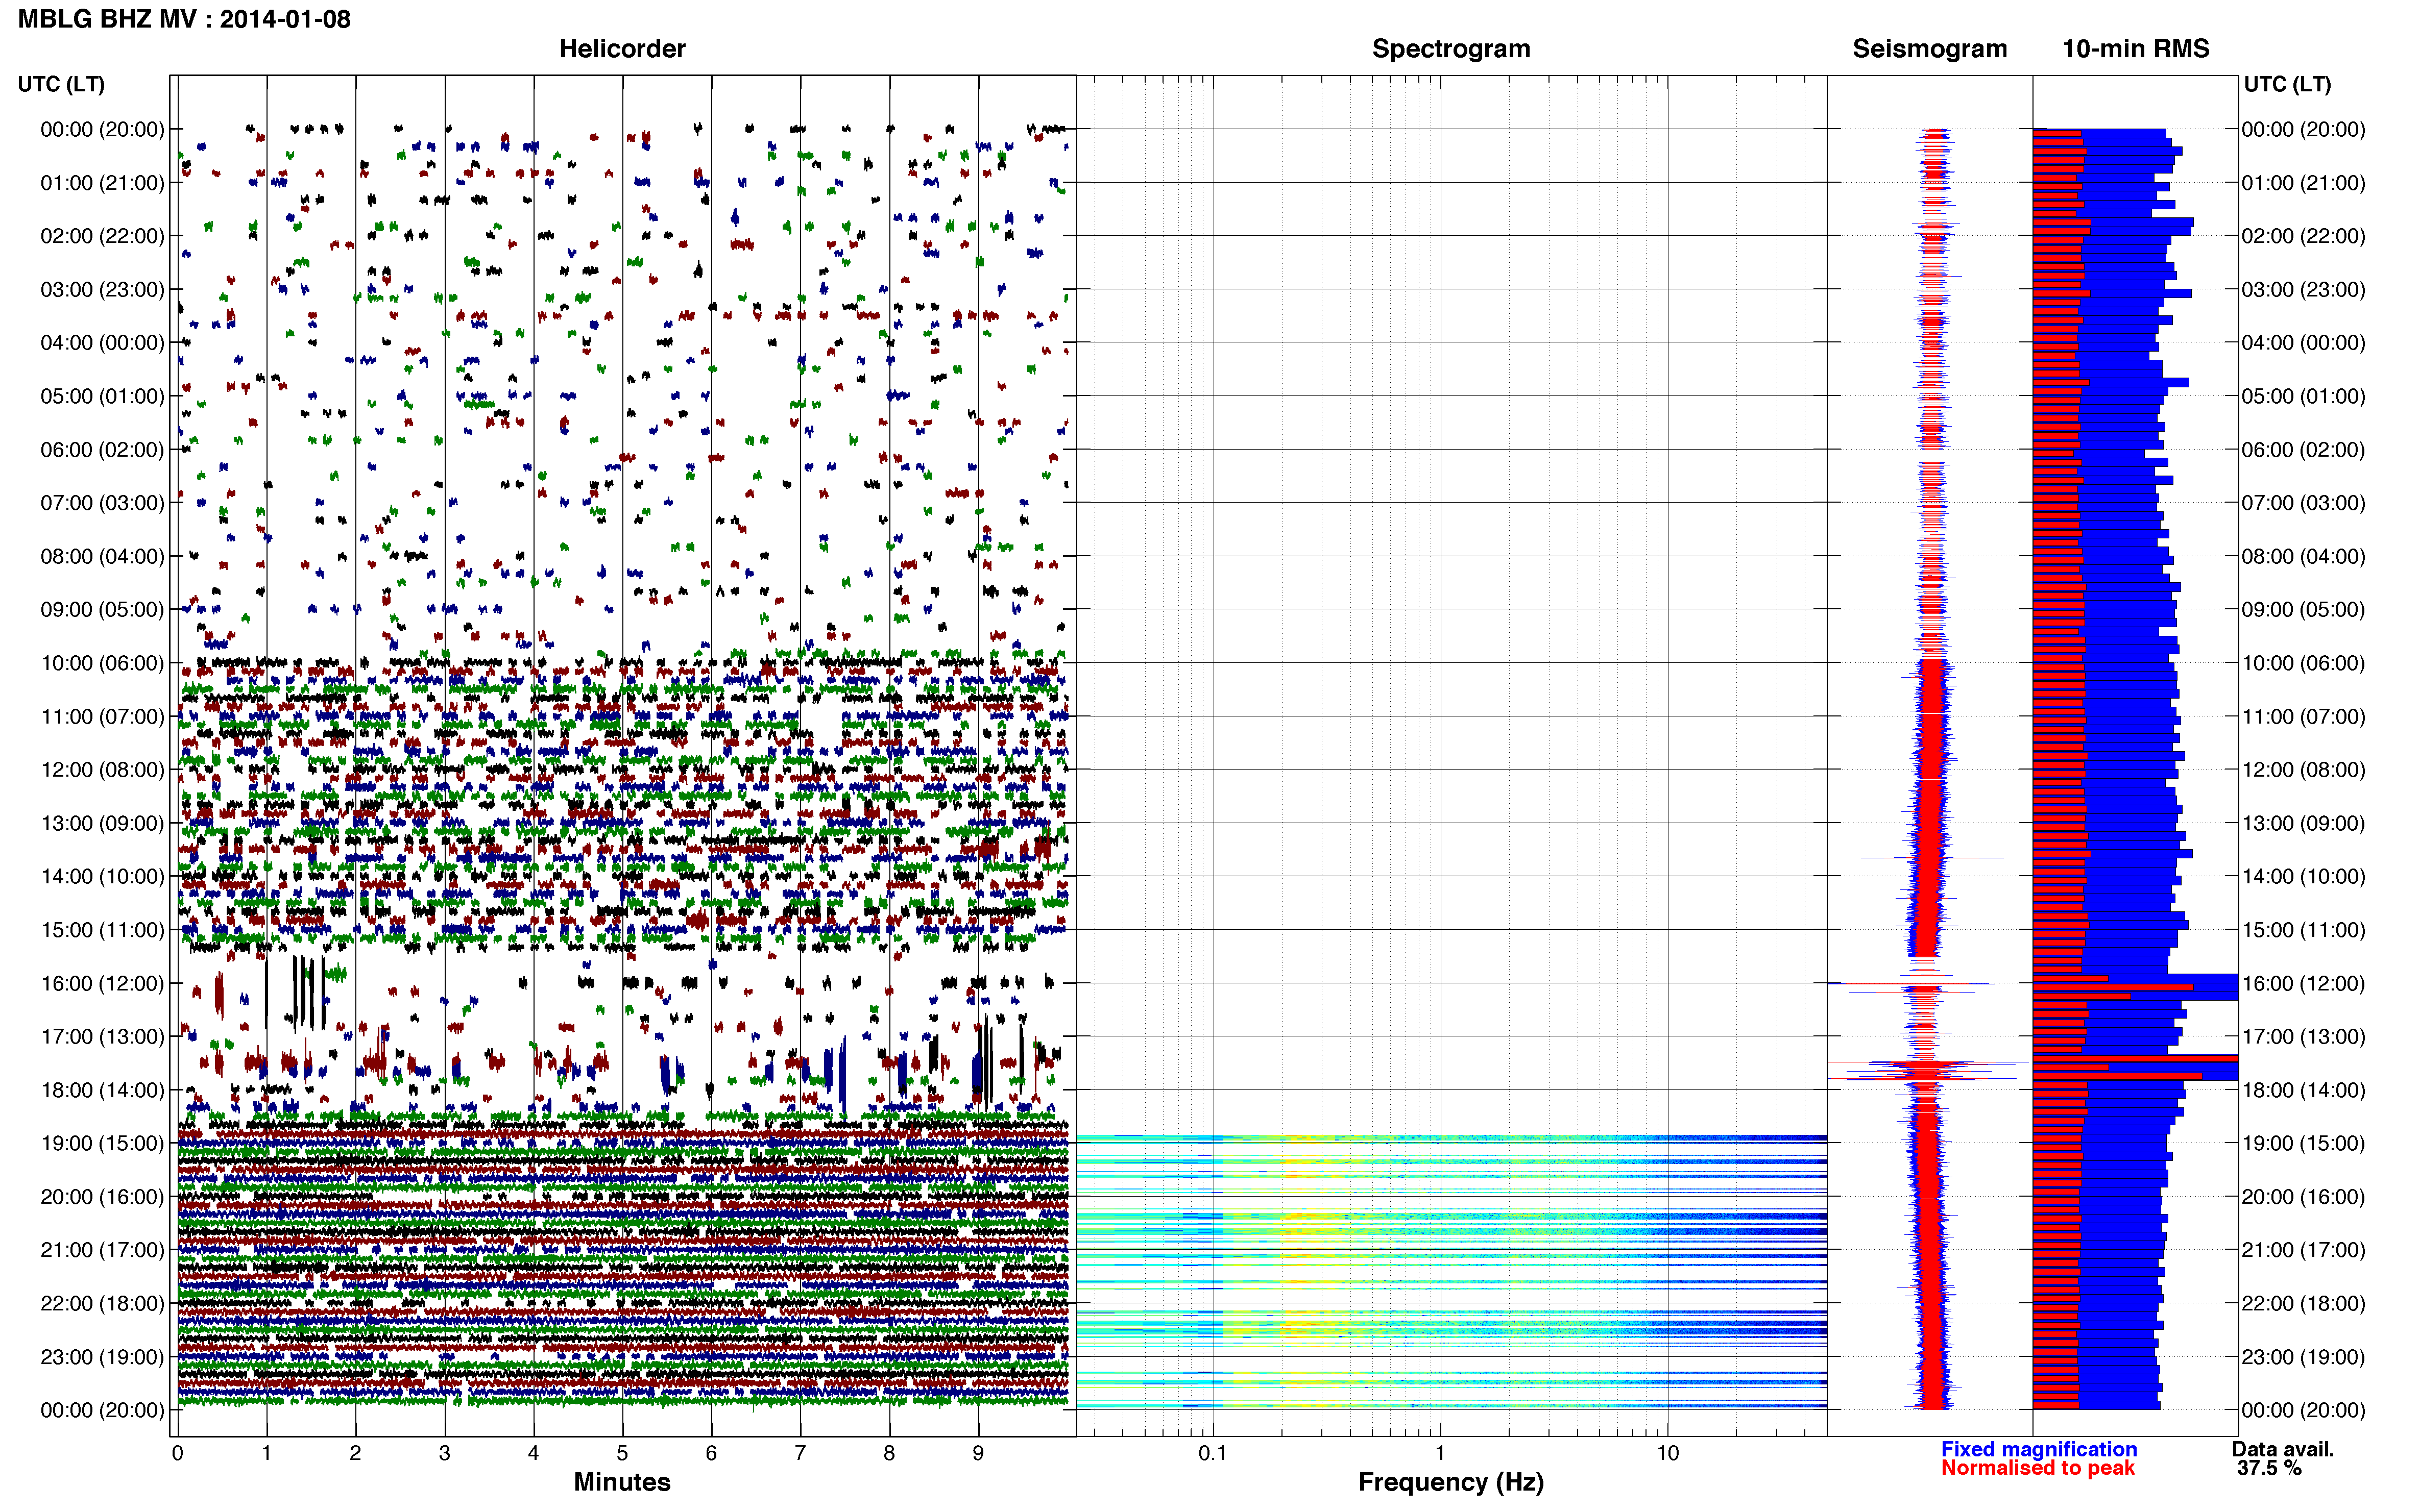2420x1512 pixels.
Task: Click Minutes axis tick 2
Action: click(355, 1453)
